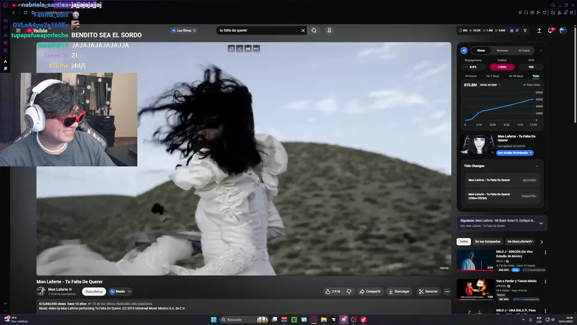Viewport: 577px width, 325px height.
Task: Click the browser extensions puzzle icon
Action: (553, 13)
